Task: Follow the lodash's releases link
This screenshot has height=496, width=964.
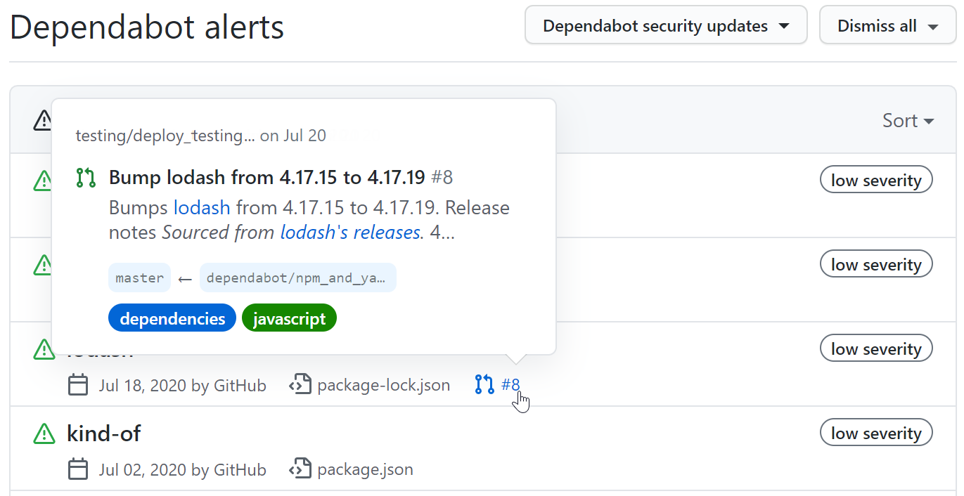Action: tap(349, 232)
